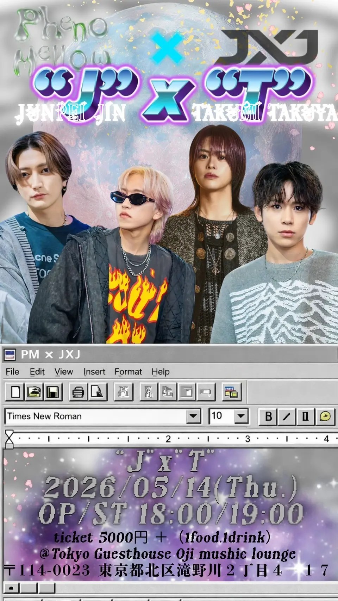This screenshot has height=601, width=338.
Task: Open a file with the Open folder icon
Action: coord(34,392)
